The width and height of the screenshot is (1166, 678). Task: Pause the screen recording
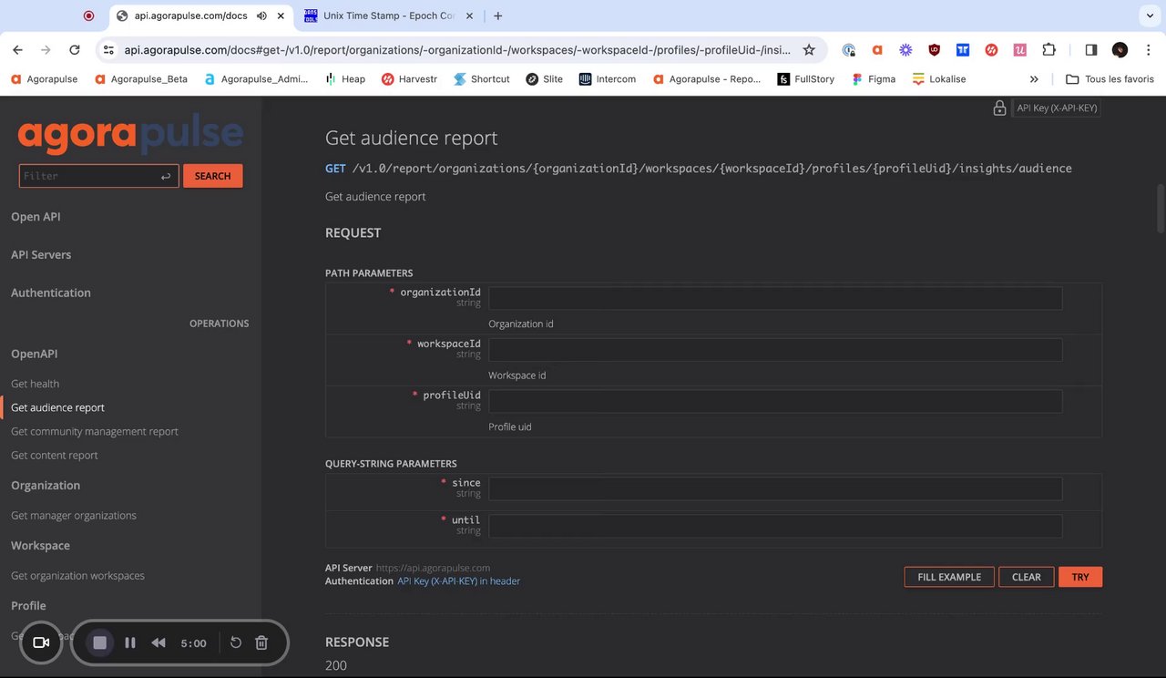(130, 642)
